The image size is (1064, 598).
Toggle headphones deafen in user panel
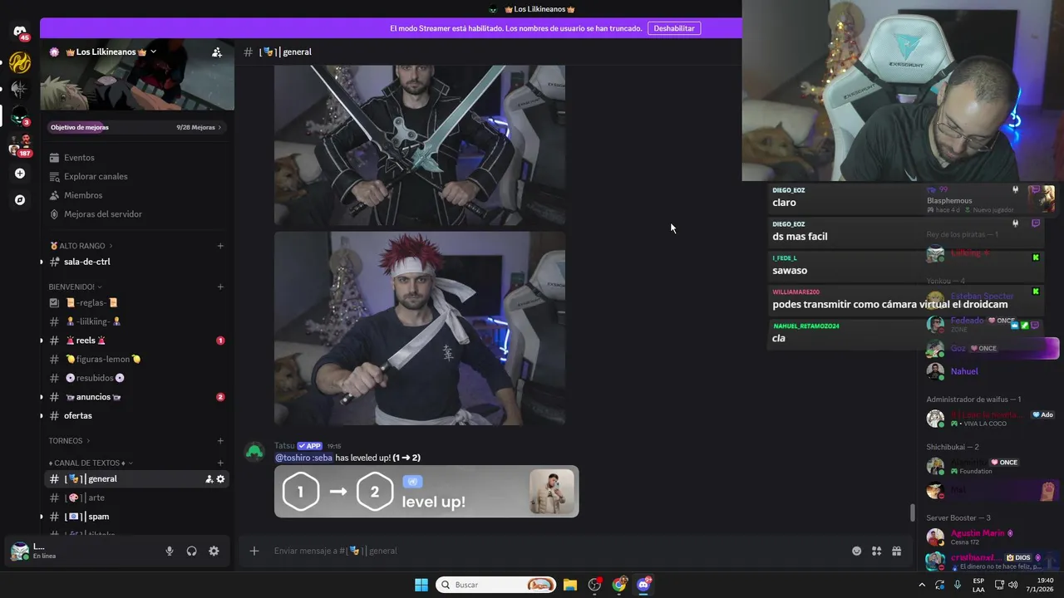tap(192, 551)
